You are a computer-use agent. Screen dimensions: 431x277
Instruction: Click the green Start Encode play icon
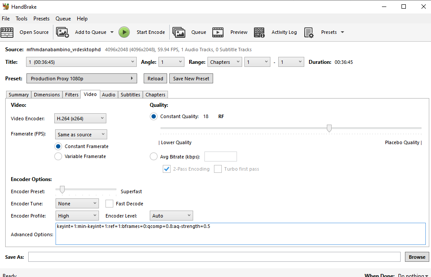124,32
